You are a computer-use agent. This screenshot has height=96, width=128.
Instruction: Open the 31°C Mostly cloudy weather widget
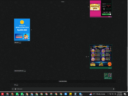tap(97, 94)
